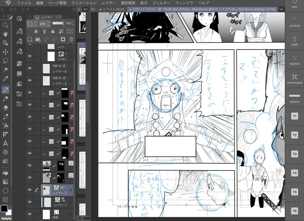The width and height of the screenshot is (304, 221).
Task: Select the Figure circle tool
Action: [x=5, y=190]
